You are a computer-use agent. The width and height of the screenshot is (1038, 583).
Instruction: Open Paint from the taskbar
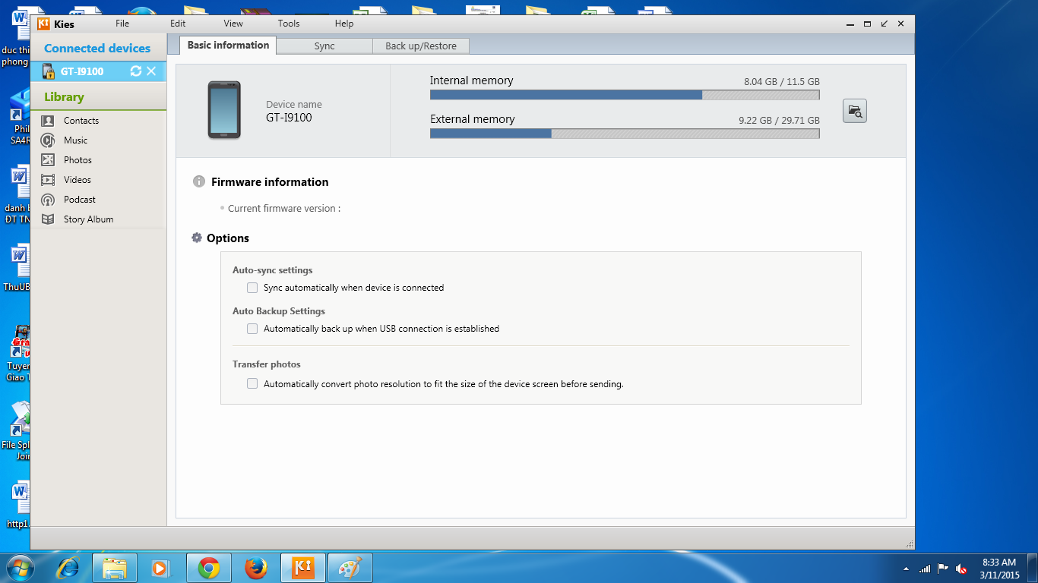coord(350,568)
